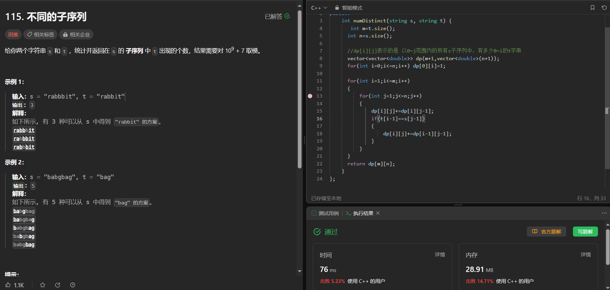Screen dimensions: 610x290
Task: Click the problem description scrollbar
Action: [299, 89]
